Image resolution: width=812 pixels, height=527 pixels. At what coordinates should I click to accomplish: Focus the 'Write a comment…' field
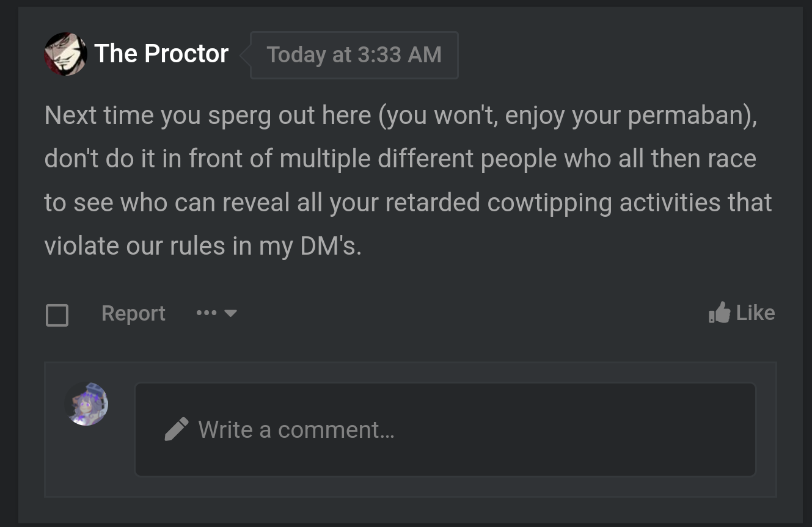click(x=445, y=429)
